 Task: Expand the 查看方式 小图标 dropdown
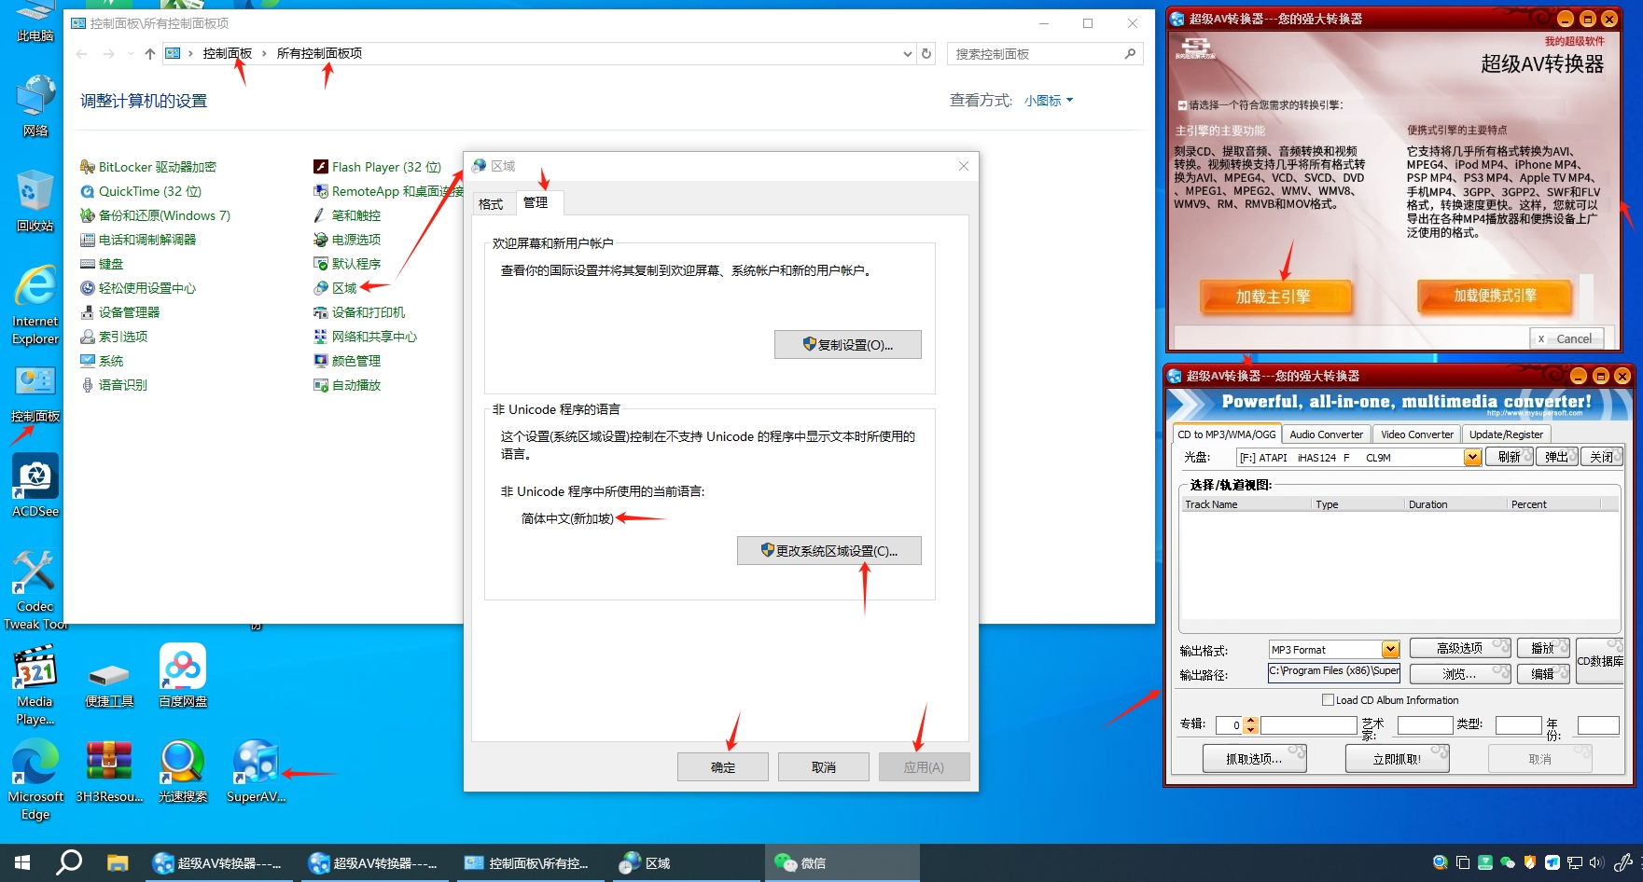tap(1049, 101)
